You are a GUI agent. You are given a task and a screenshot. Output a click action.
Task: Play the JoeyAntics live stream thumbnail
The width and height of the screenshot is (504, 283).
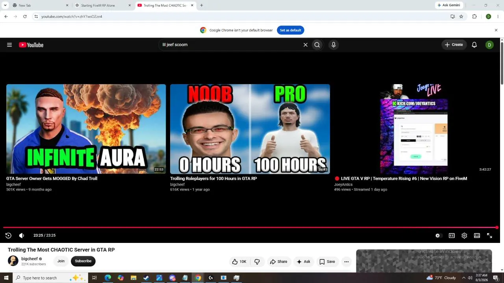[x=414, y=129]
